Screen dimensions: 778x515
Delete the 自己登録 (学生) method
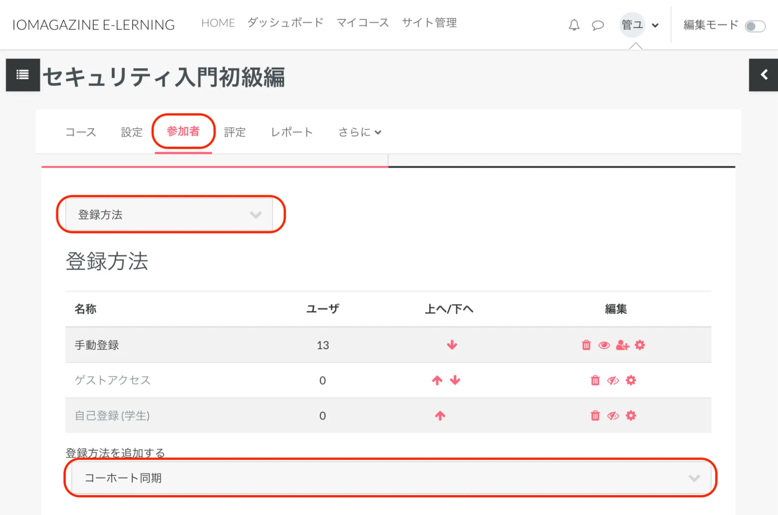pyautogui.click(x=595, y=416)
